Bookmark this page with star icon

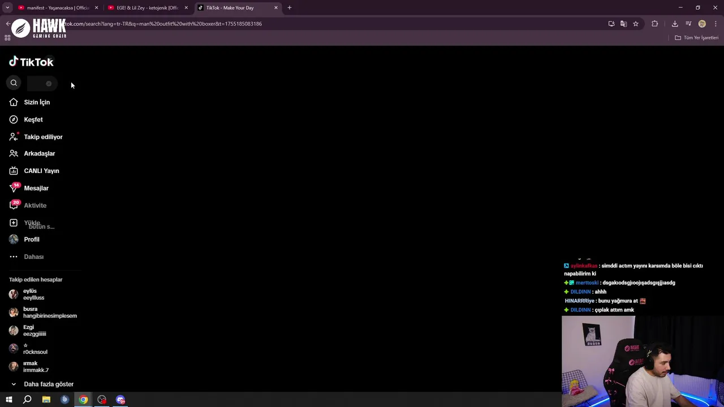[636, 24]
